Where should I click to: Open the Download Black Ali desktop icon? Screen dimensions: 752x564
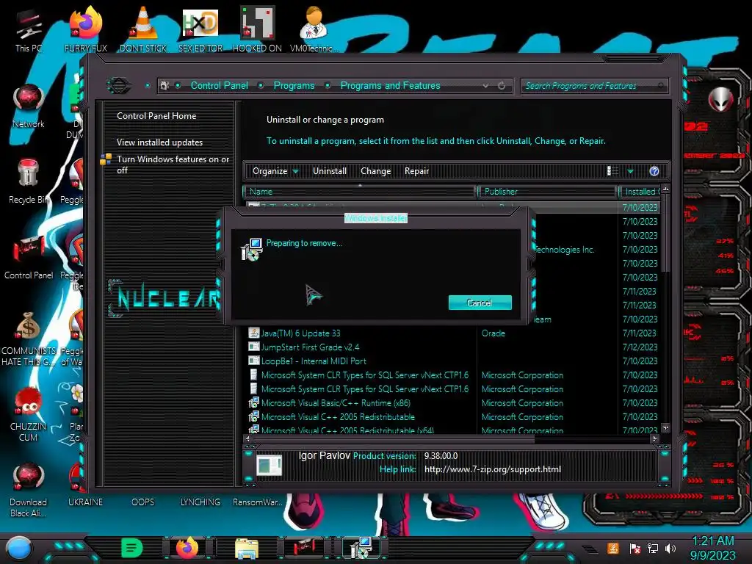(29, 490)
